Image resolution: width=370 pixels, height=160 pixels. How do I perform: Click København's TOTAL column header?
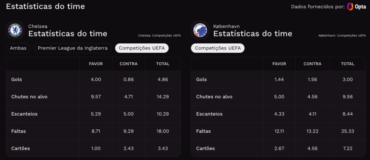[x=348, y=64]
